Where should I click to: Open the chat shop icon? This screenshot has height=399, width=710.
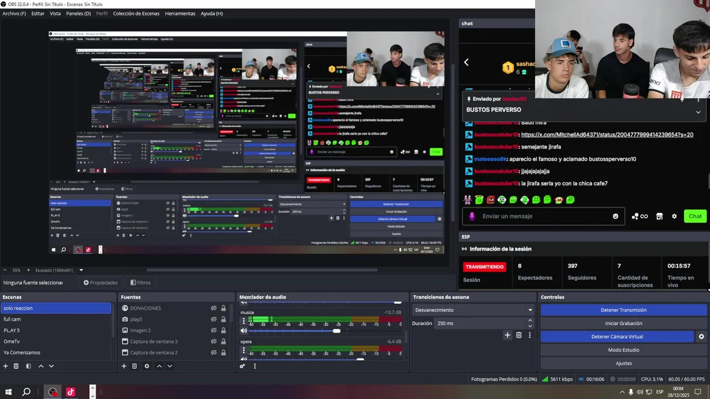(660, 216)
